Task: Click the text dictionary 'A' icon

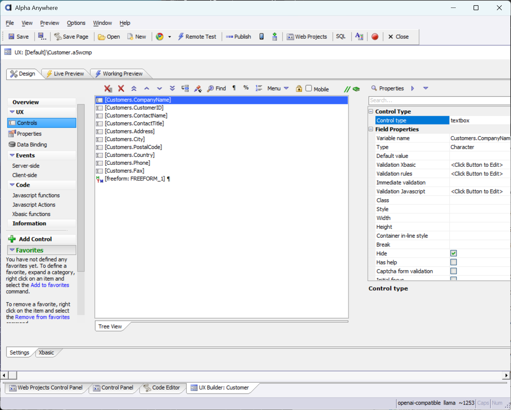Action: click(x=359, y=36)
